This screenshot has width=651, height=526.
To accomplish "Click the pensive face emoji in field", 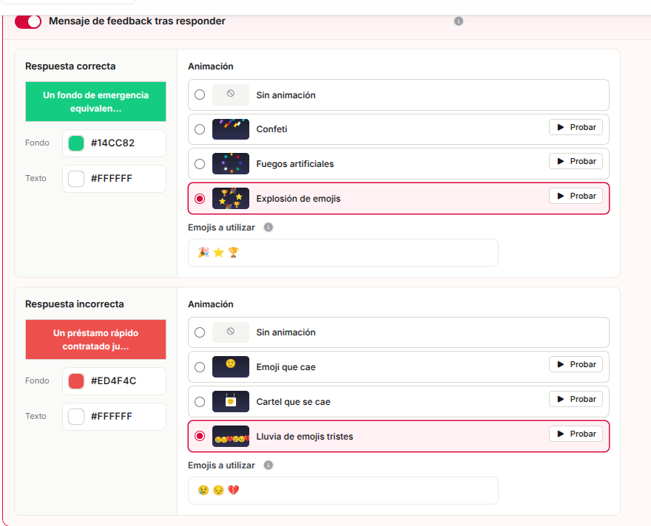I will pos(218,491).
